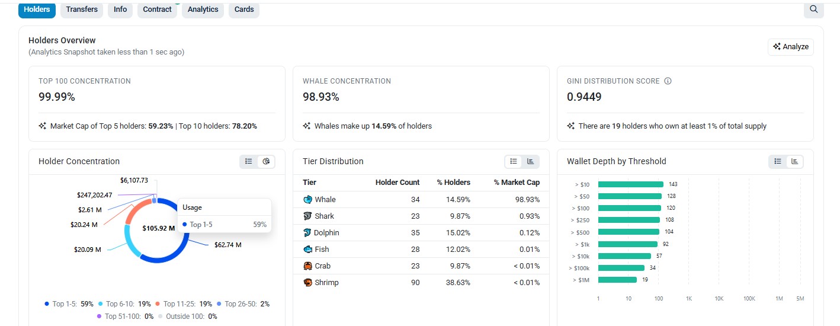Viewport: 840px width, 326px height.
Task: Click the > $10k bar showing 57
Action: click(625, 256)
